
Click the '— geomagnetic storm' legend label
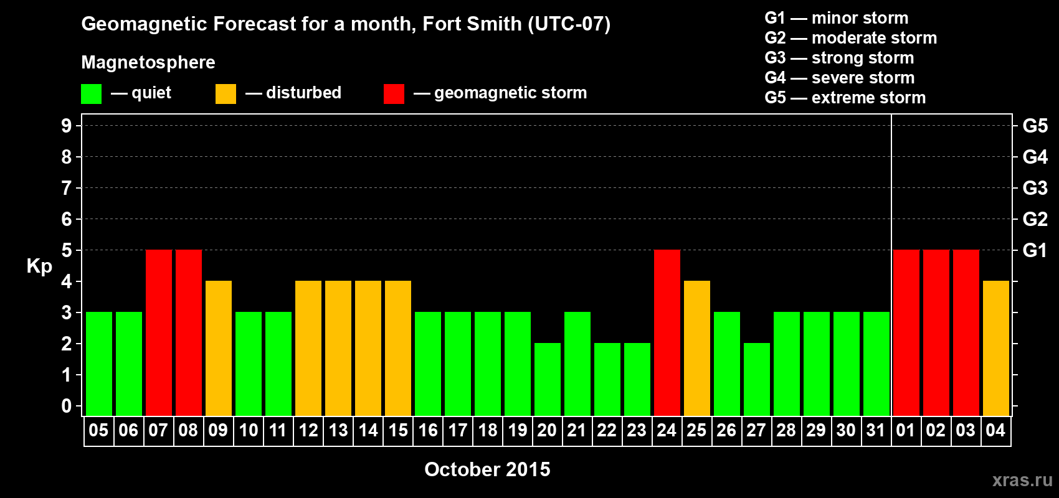500,93
